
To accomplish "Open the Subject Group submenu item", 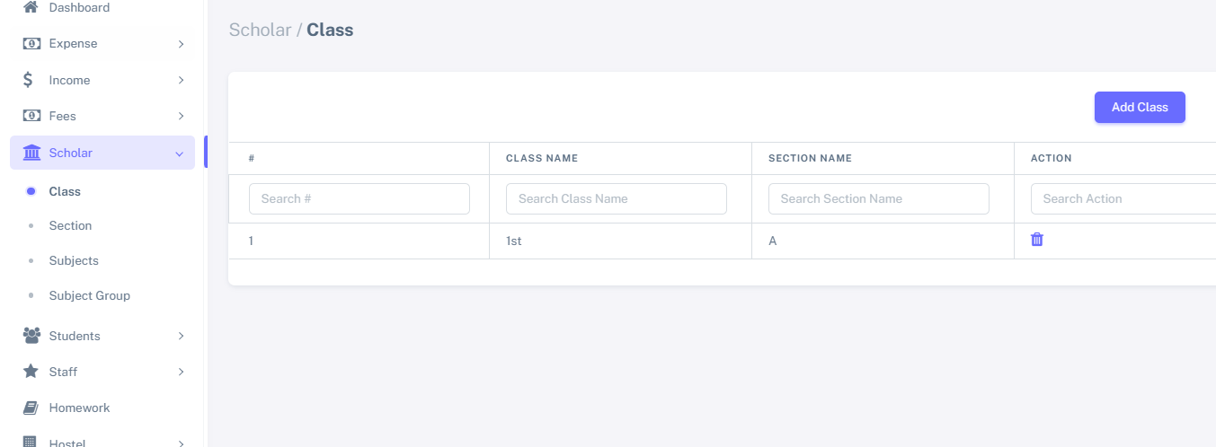I will [x=89, y=295].
